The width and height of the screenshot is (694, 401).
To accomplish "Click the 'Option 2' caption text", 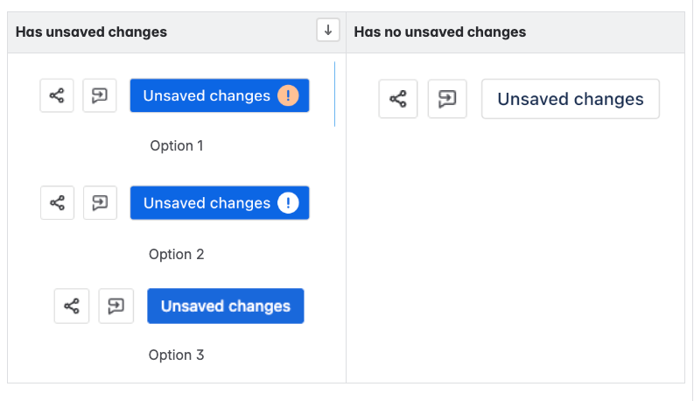I will click(x=177, y=254).
